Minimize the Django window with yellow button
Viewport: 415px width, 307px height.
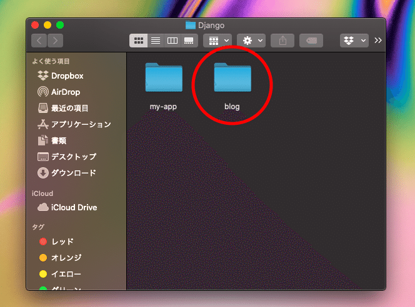(47, 25)
